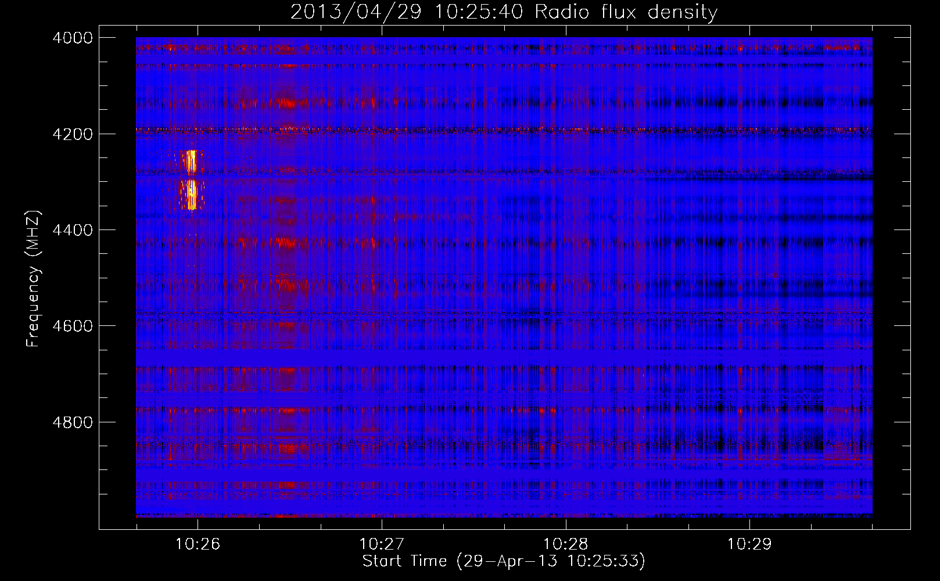Click the 'Start Time (29-Apr-13 10:25:33)' axis title
This screenshot has height=581, width=940.
pyautogui.click(x=504, y=561)
